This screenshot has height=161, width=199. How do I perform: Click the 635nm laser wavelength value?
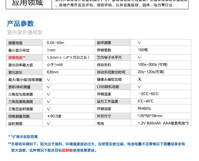click(x=53, y=72)
